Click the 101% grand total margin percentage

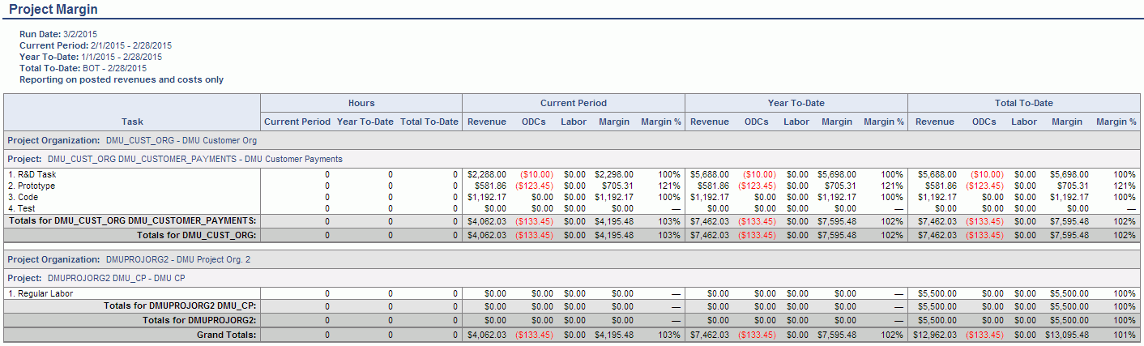(x=1124, y=334)
